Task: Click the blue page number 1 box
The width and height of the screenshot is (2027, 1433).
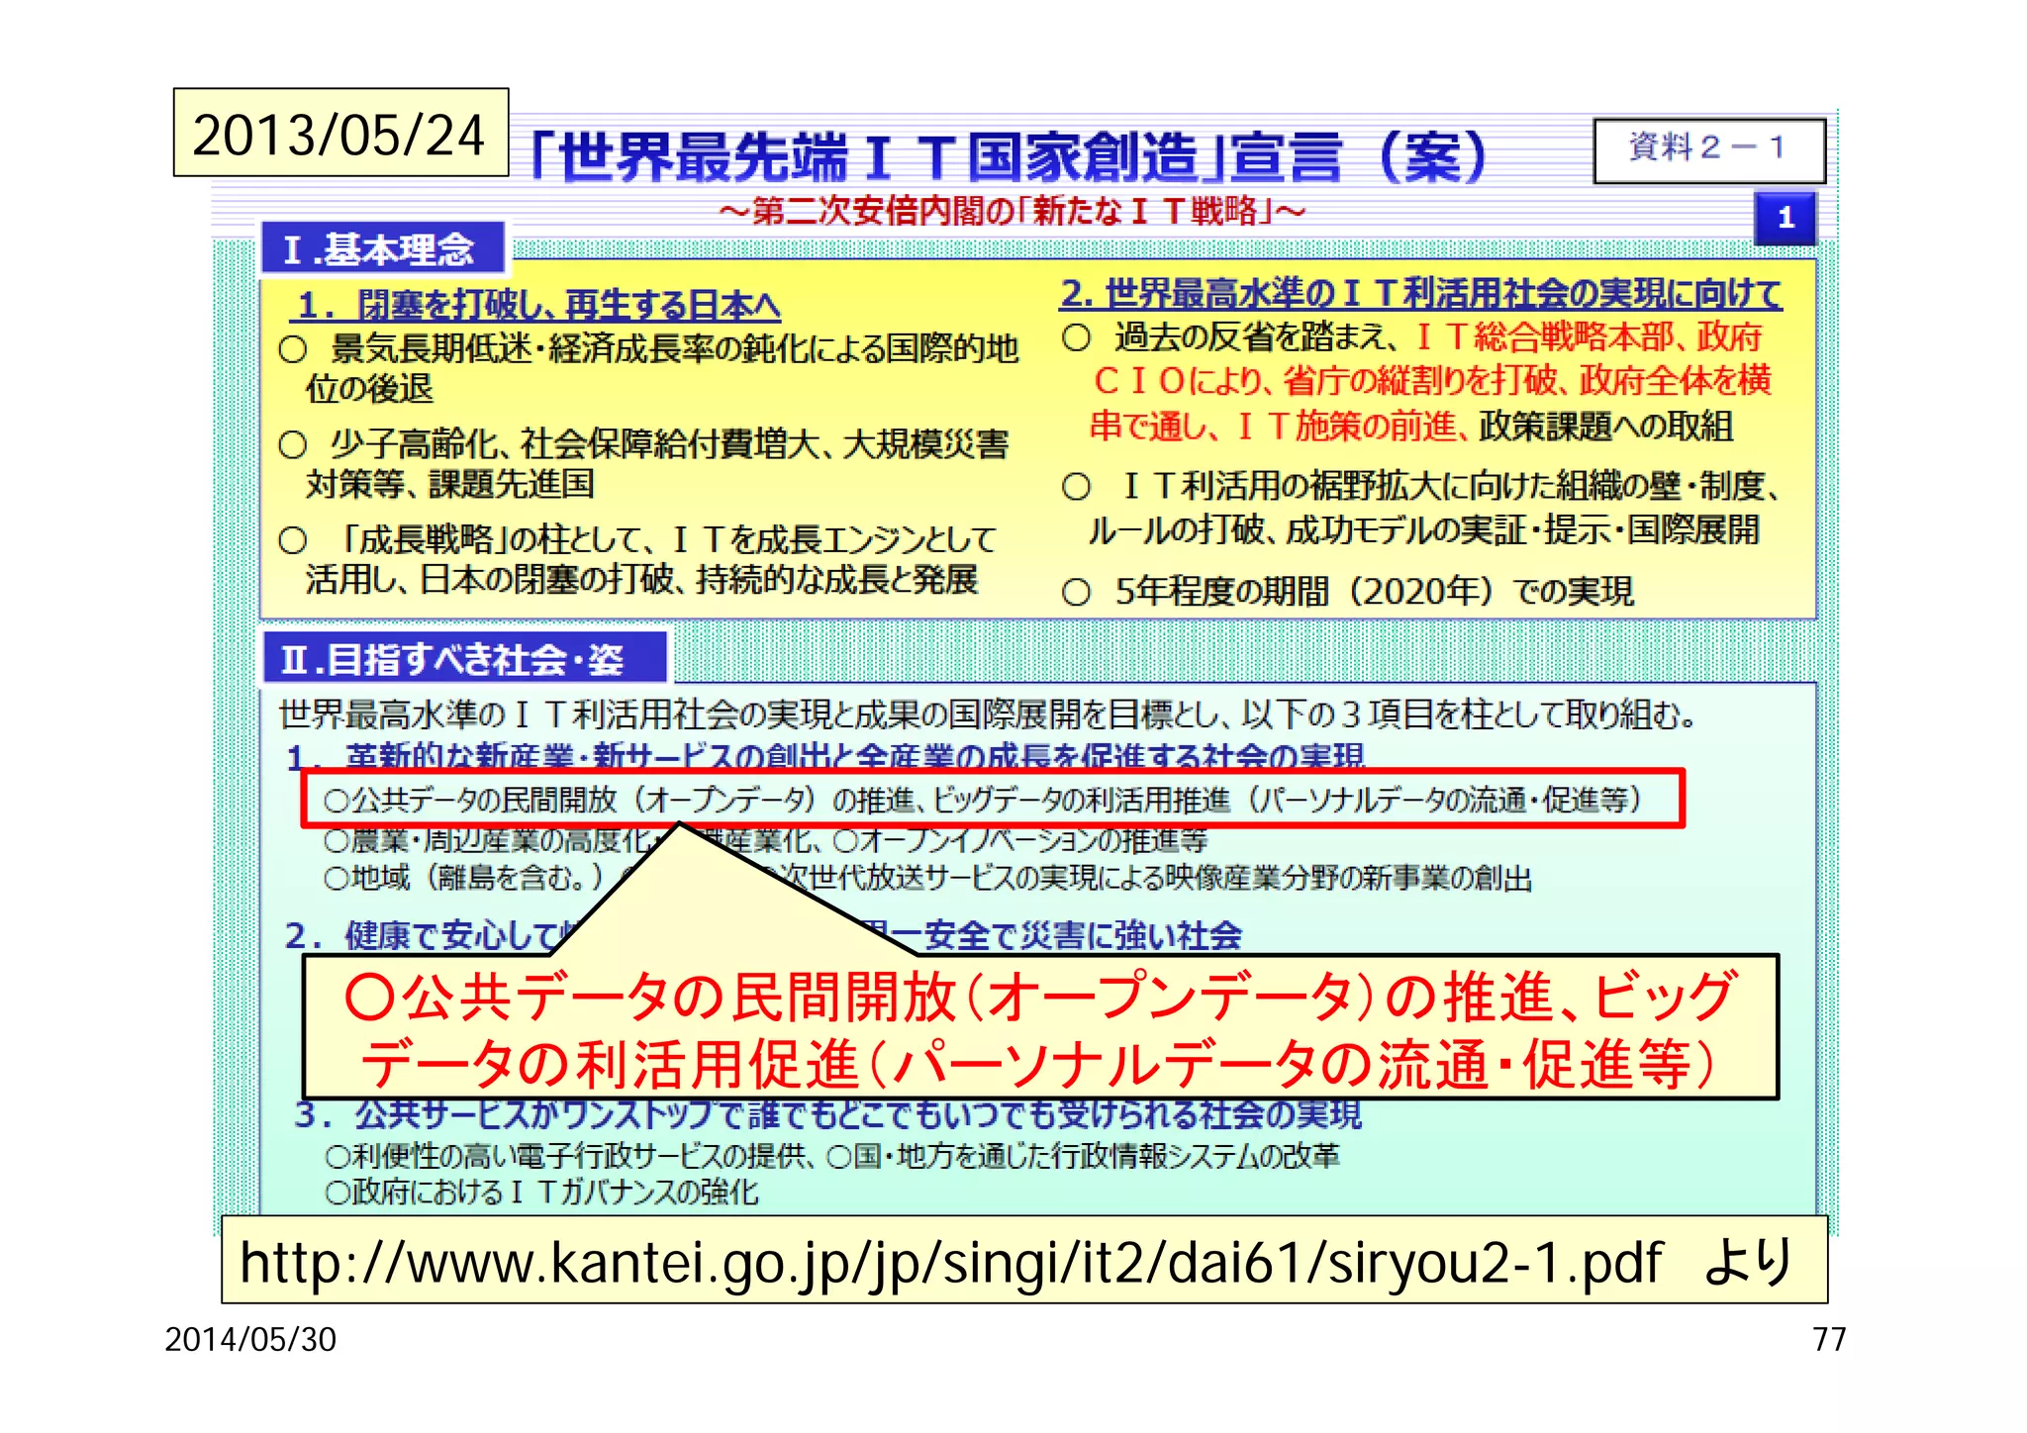Action: 1786,219
